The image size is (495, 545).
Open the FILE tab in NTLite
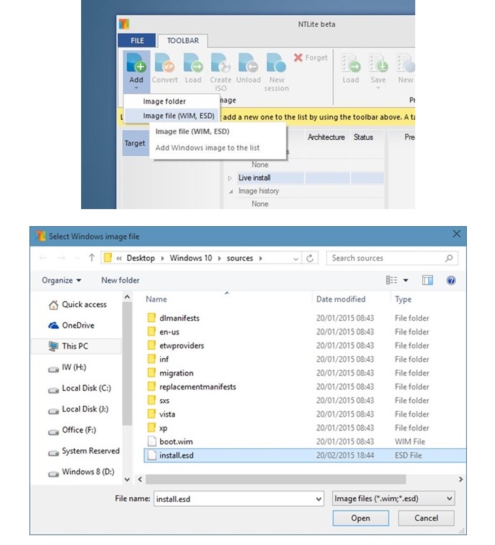click(x=137, y=41)
